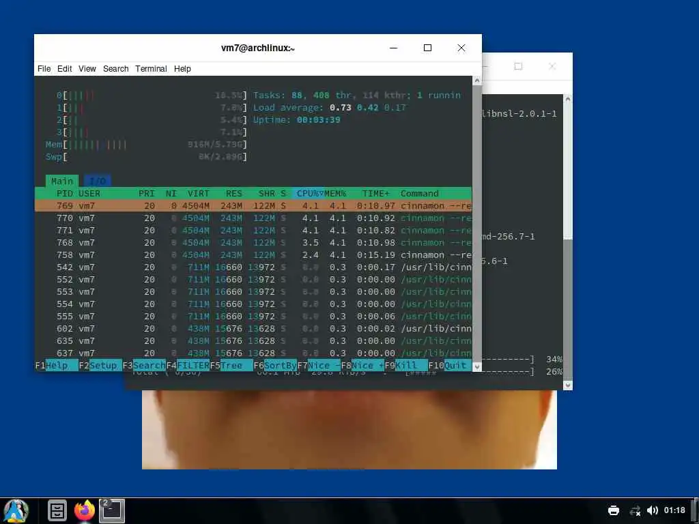Click F9 Kill in htop footer
Screen dimensions: 699x524
(406, 366)
